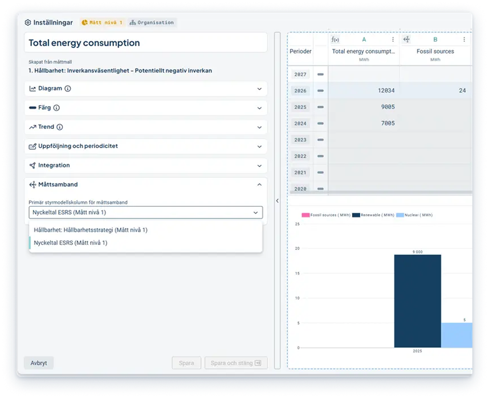Collapse the settings panel with the left arrow
The height and width of the screenshot is (398, 489).
click(x=277, y=201)
